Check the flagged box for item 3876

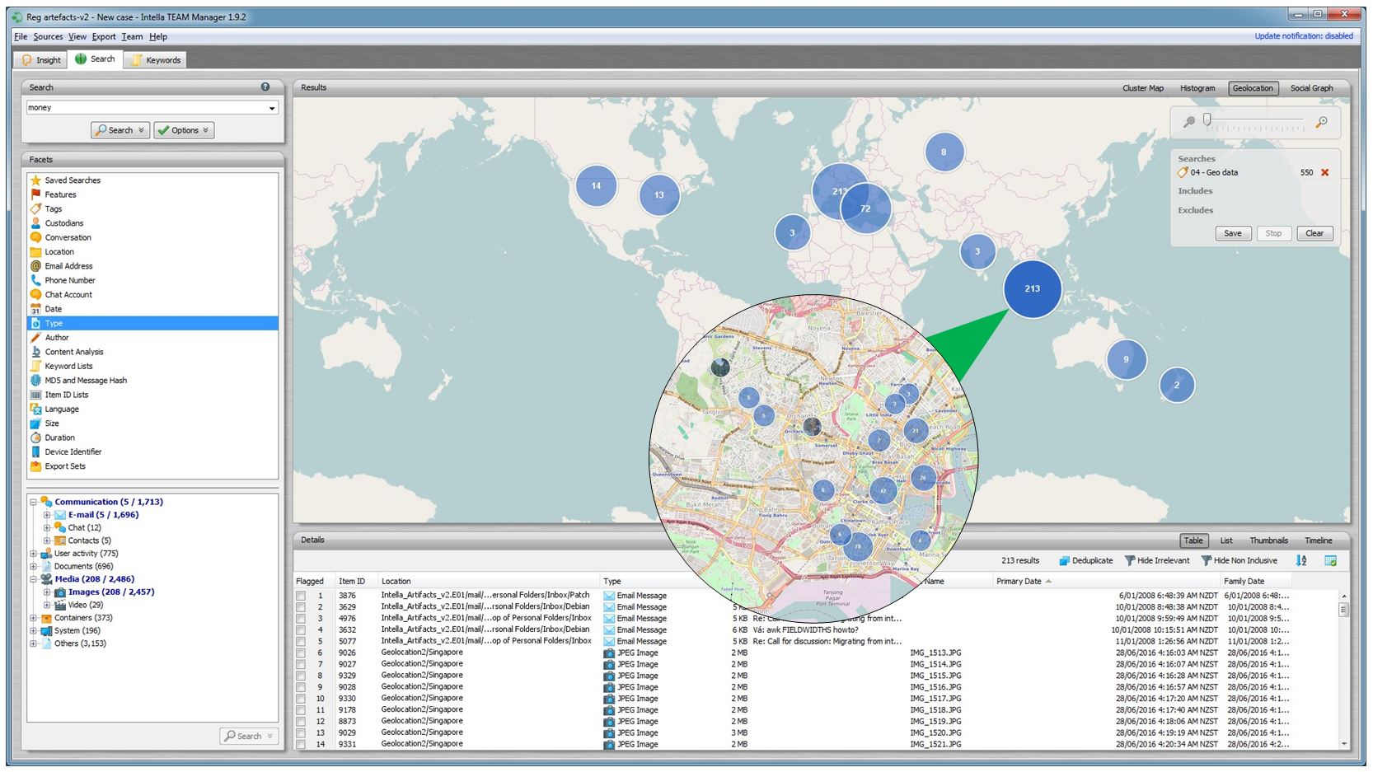point(301,596)
